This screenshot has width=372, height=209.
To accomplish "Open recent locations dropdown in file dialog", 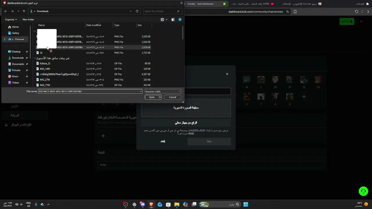I will 18,11.
